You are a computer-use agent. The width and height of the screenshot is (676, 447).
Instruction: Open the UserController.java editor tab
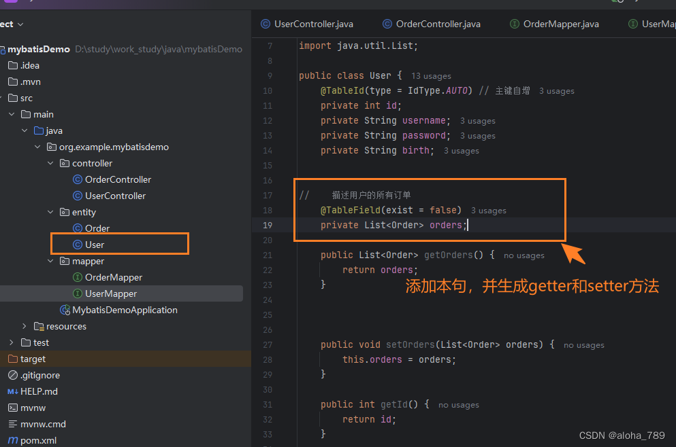[307, 24]
